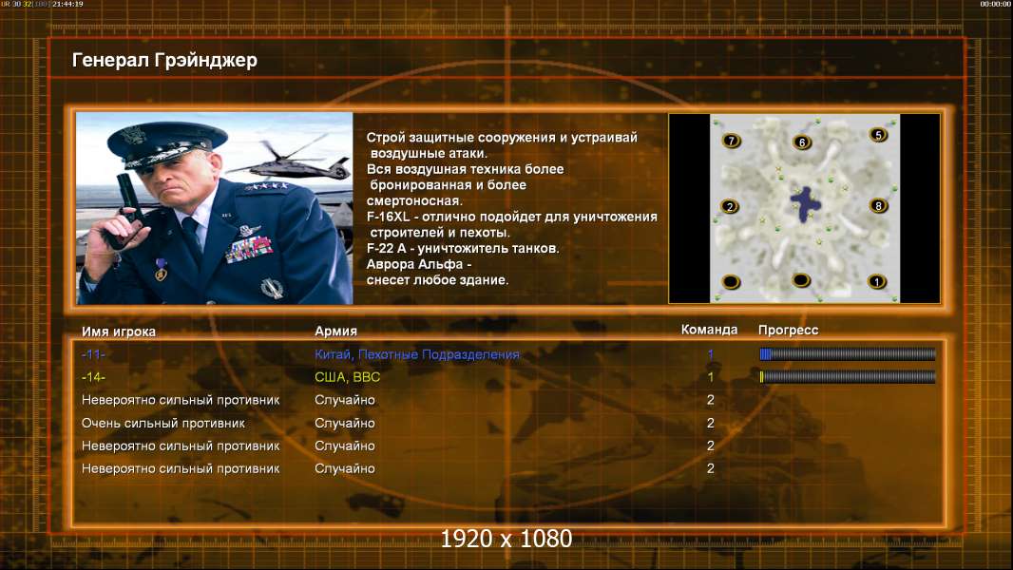
Task: Click empty start slot at minimap's bottom center
Action: [x=801, y=280]
